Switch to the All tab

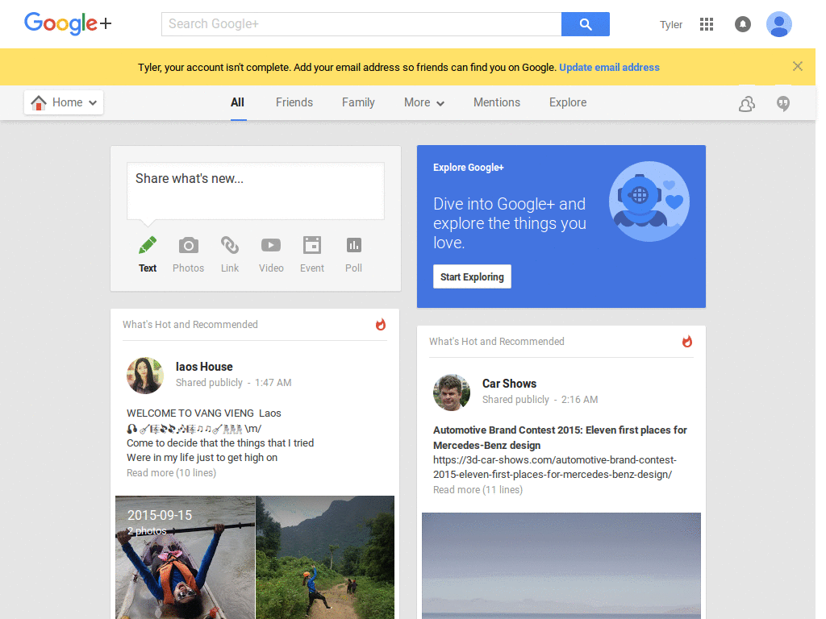coord(238,102)
